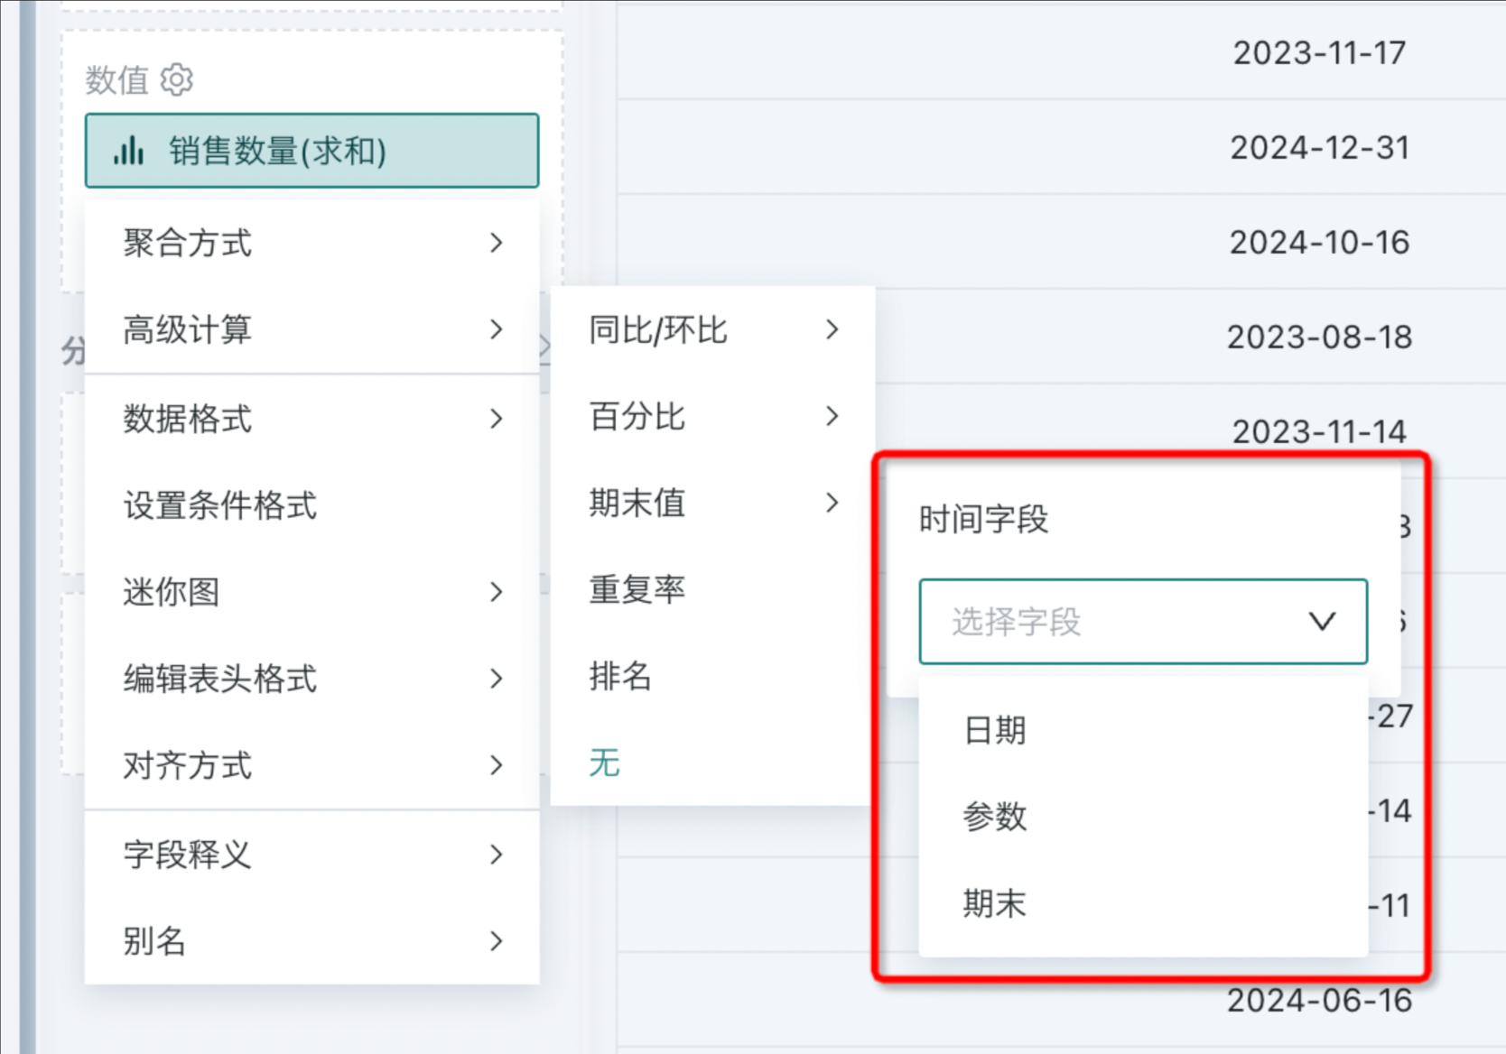Click the chevron next to 百分比
The image size is (1506, 1054).
(x=832, y=417)
